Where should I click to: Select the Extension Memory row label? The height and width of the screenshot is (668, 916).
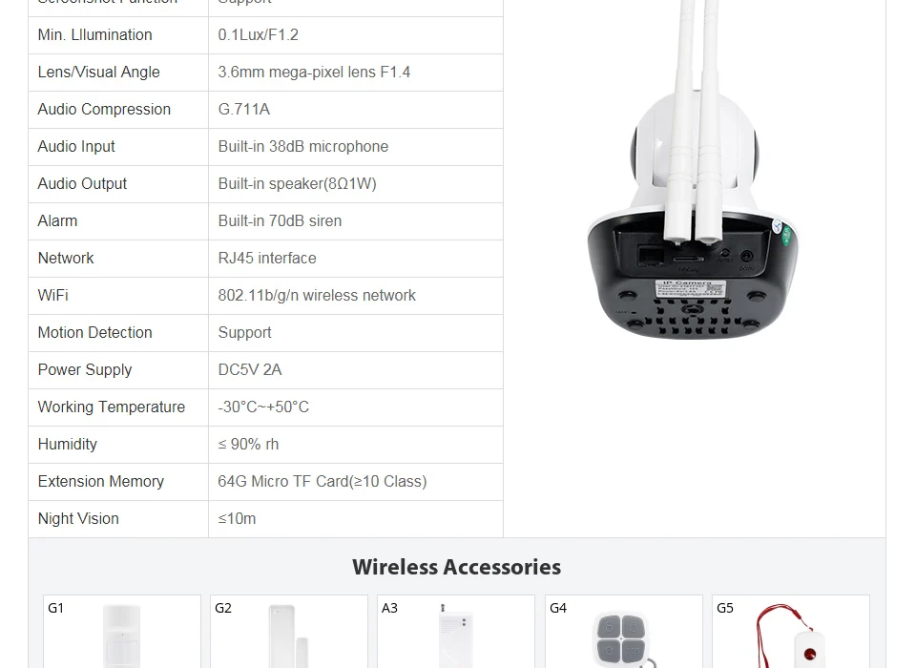click(101, 481)
